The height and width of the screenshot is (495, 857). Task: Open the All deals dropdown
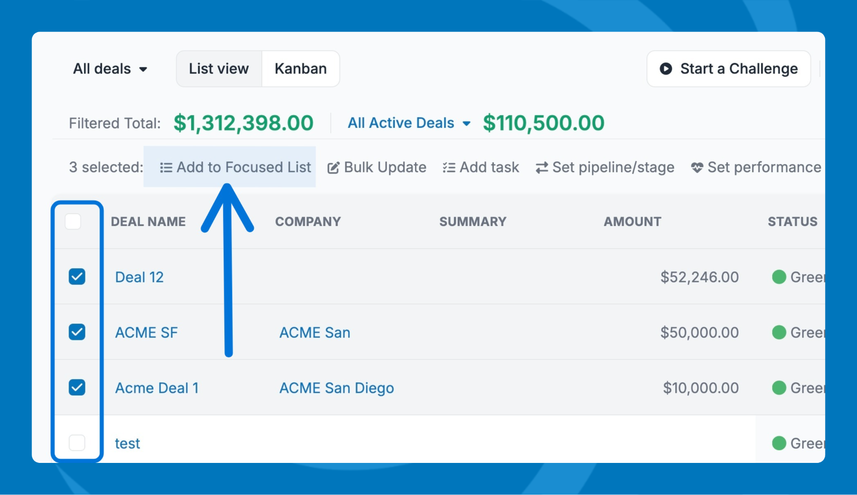coord(110,69)
